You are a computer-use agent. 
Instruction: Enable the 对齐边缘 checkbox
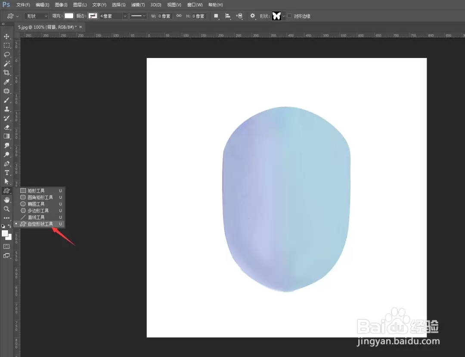289,16
